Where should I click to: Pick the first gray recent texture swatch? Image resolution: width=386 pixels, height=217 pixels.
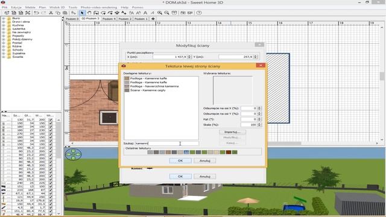(x=150, y=153)
